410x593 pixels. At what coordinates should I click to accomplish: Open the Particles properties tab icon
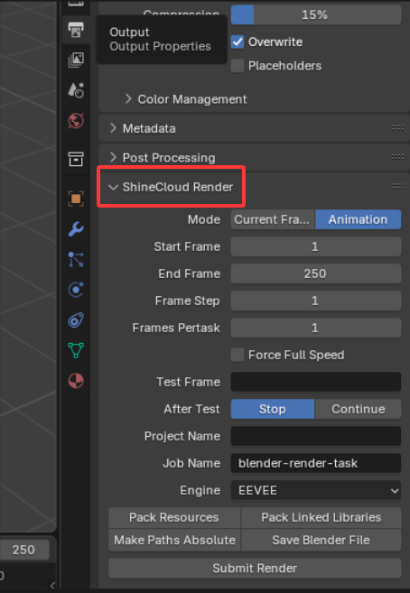(76, 259)
